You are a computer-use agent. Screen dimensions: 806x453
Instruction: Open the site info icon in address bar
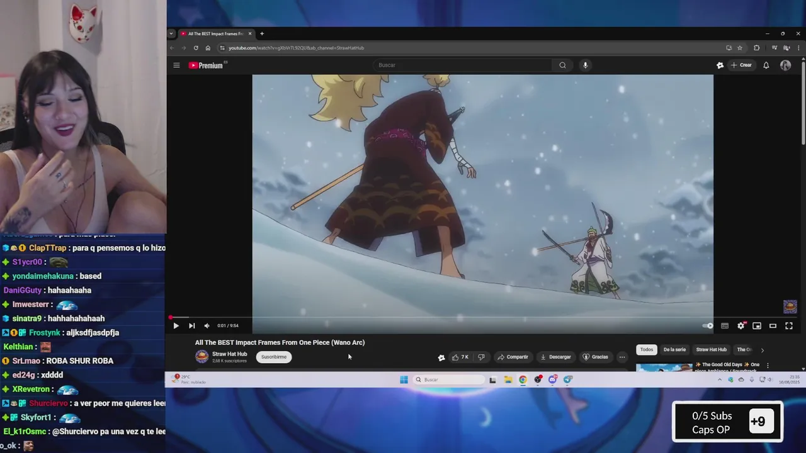tap(222, 48)
